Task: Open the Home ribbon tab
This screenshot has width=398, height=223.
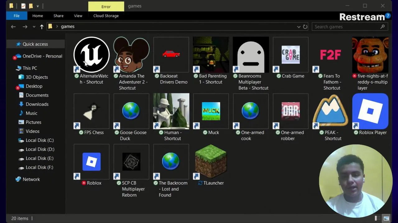Action: 38,16
